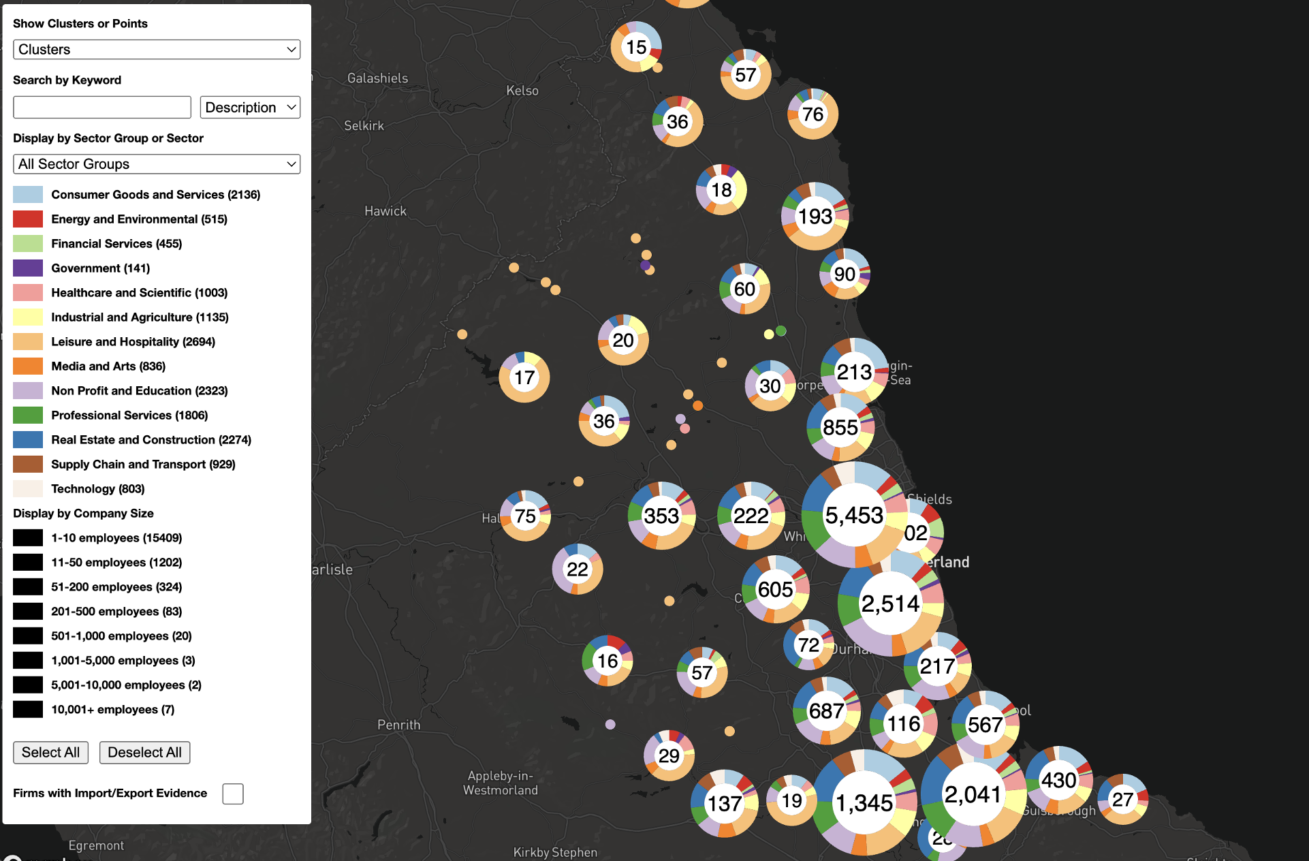The image size is (1309, 861).
Task: Toggle the 10,001+ employees filter box
Action: [x=28, y=709]
